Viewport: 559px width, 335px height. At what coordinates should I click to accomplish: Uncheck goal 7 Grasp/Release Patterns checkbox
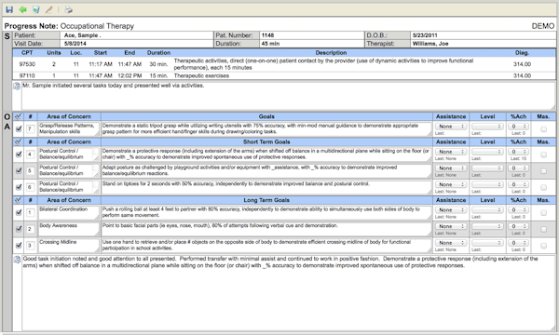19,128
